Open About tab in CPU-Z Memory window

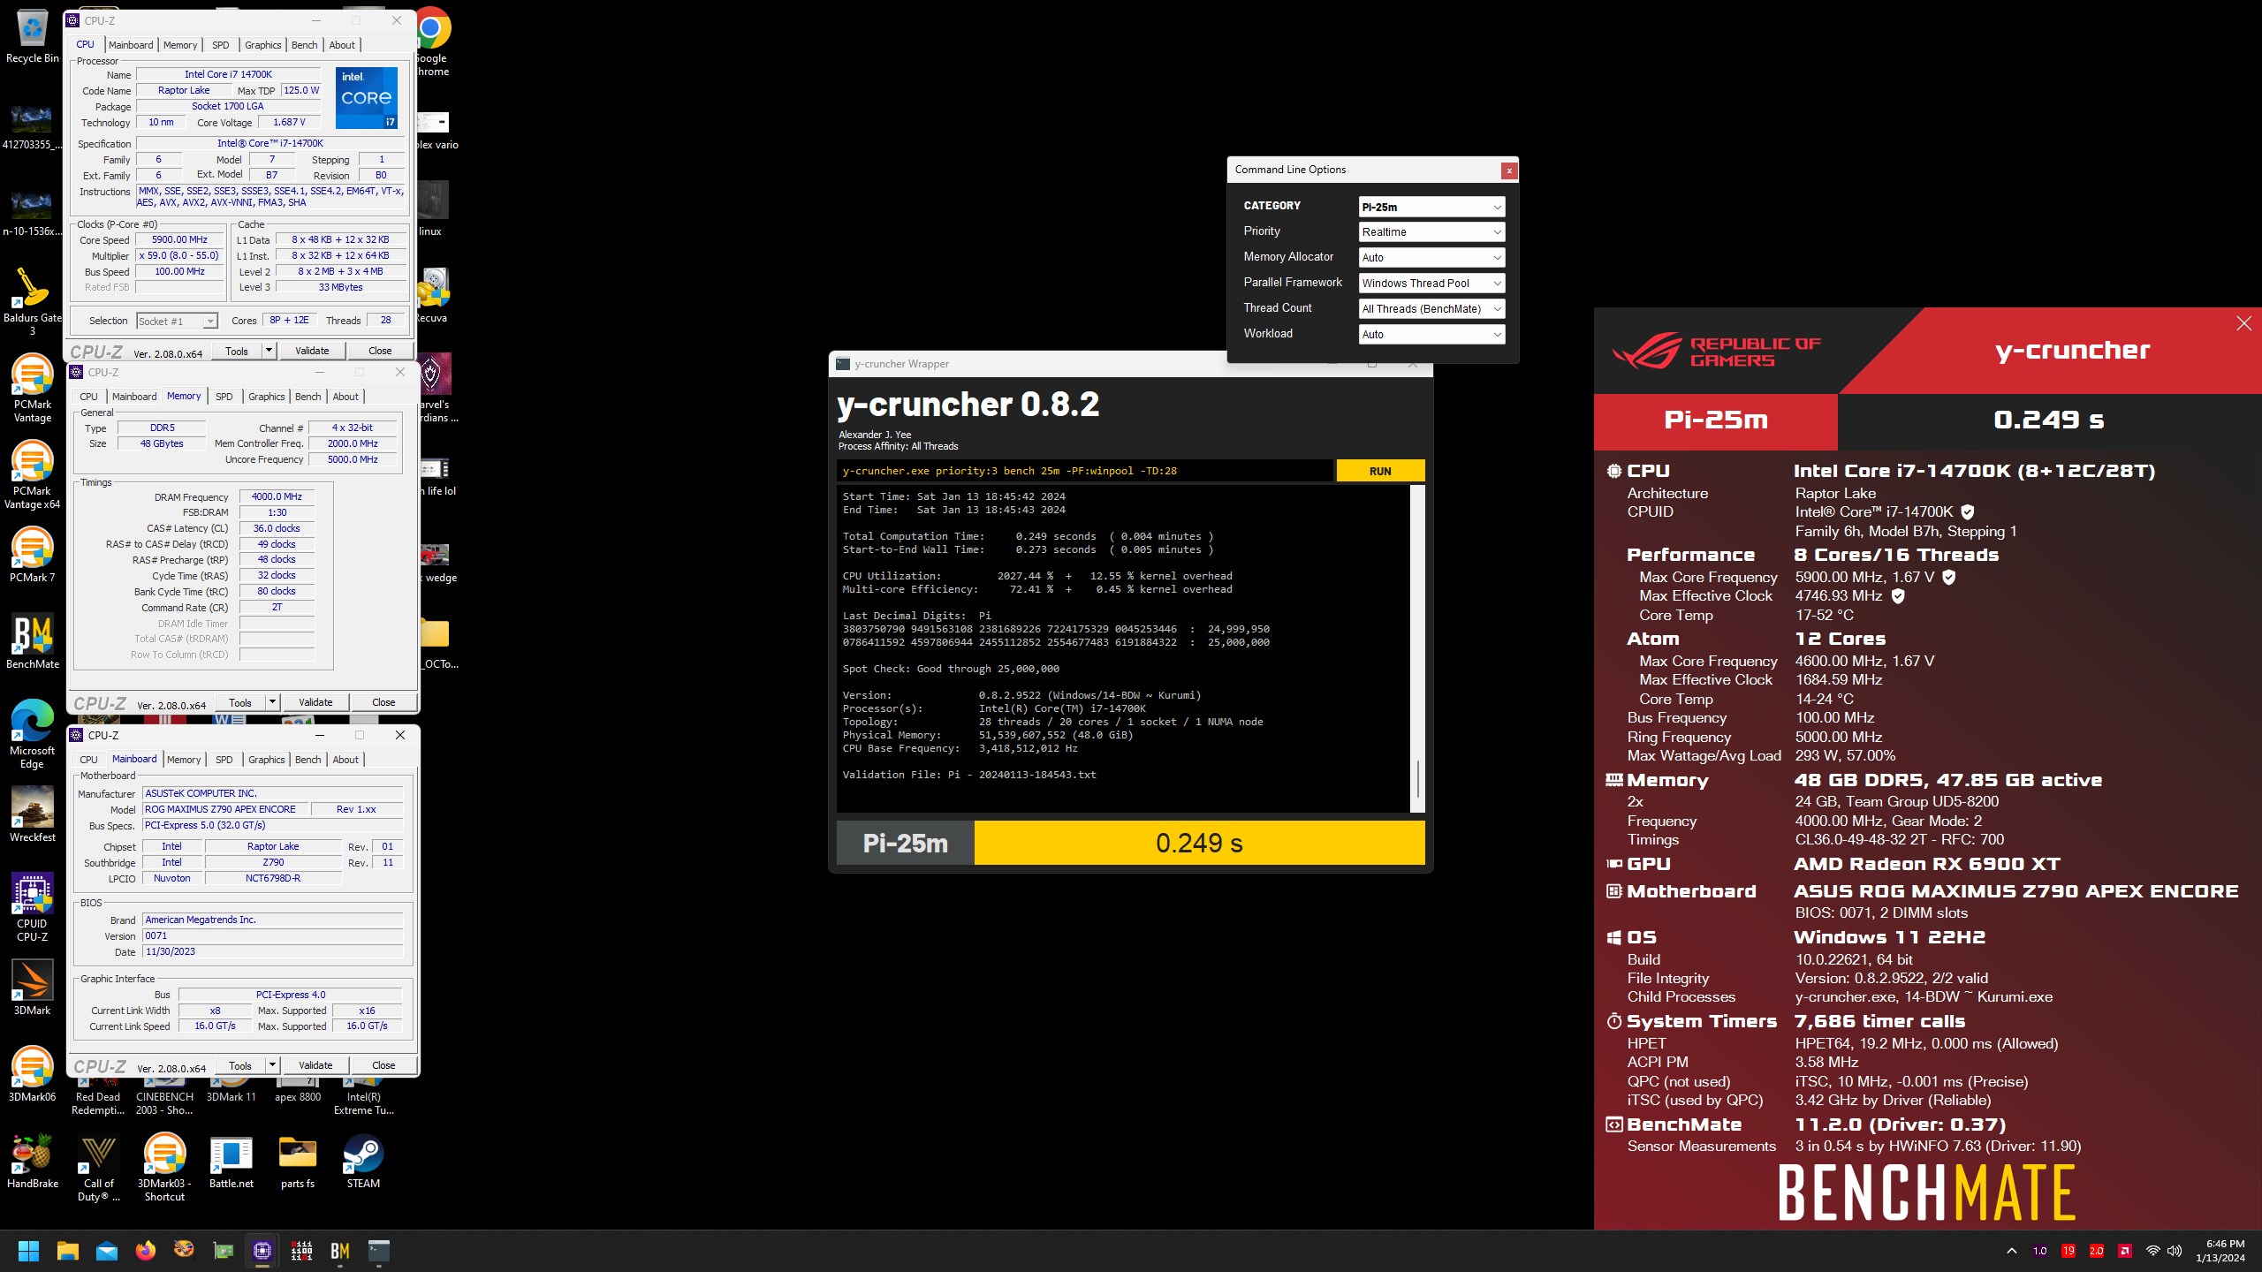(x=345, y=397)
